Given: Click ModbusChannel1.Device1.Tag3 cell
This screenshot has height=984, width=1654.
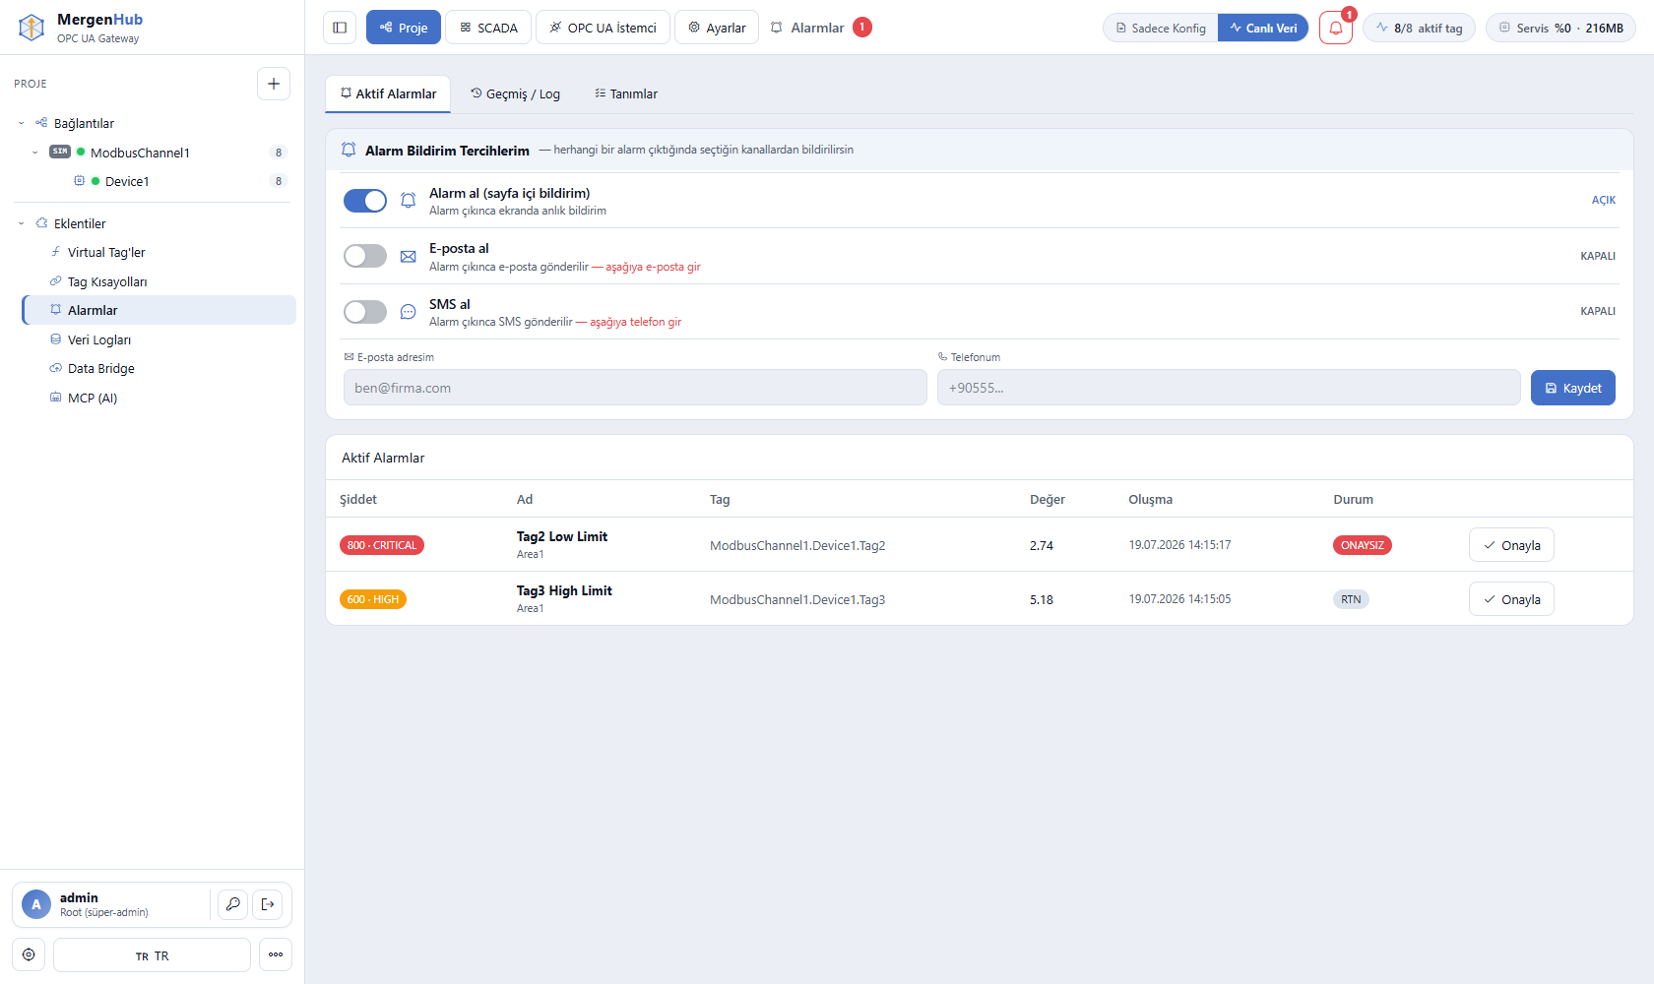Looking at the screenshot, I should click(797, 599).
